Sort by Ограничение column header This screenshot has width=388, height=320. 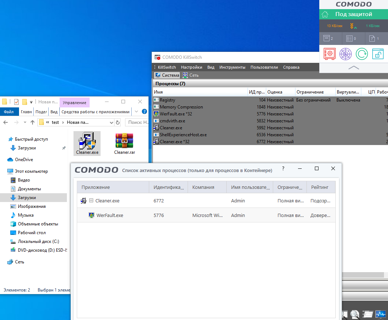315,92
